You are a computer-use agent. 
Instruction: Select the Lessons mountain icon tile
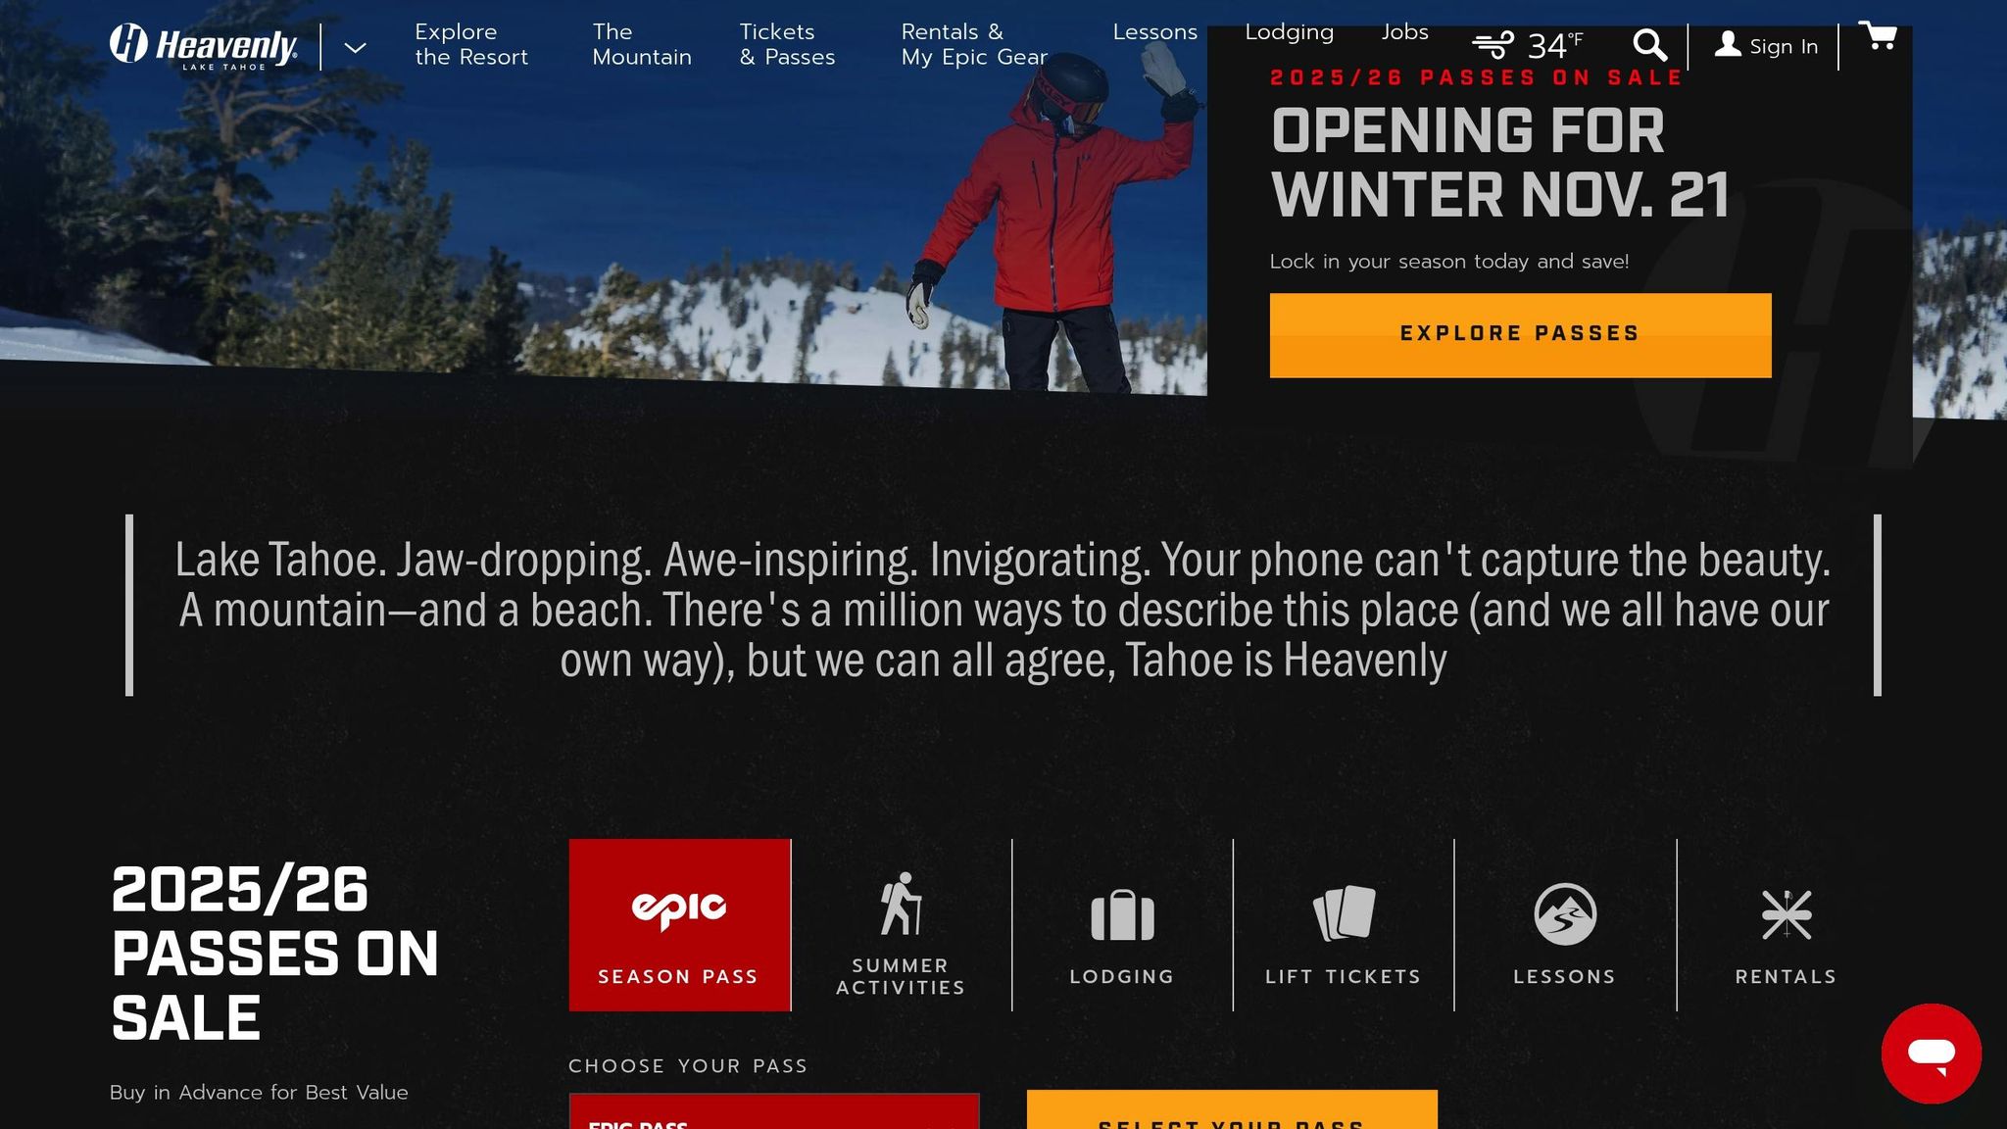[1565, 925]
